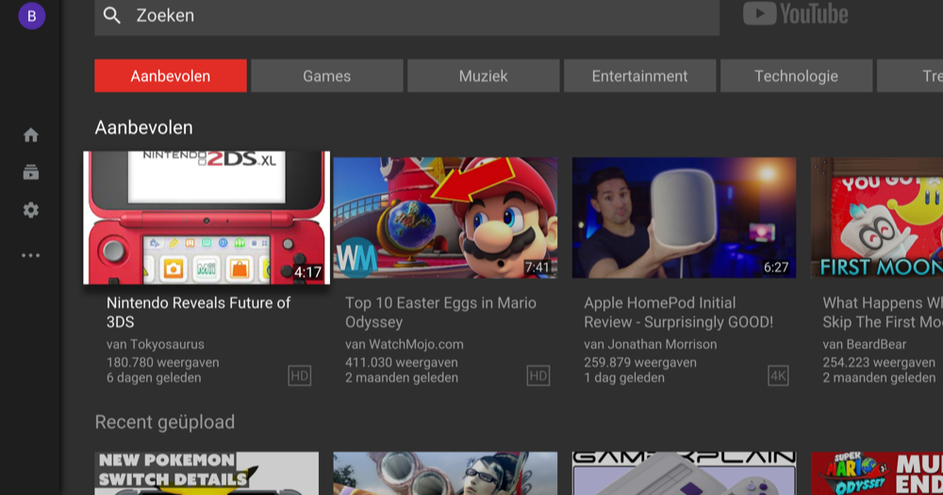Open the Bayonetta video thumbnail
This screenshot has height=495, width=943.
click(445, 473)
